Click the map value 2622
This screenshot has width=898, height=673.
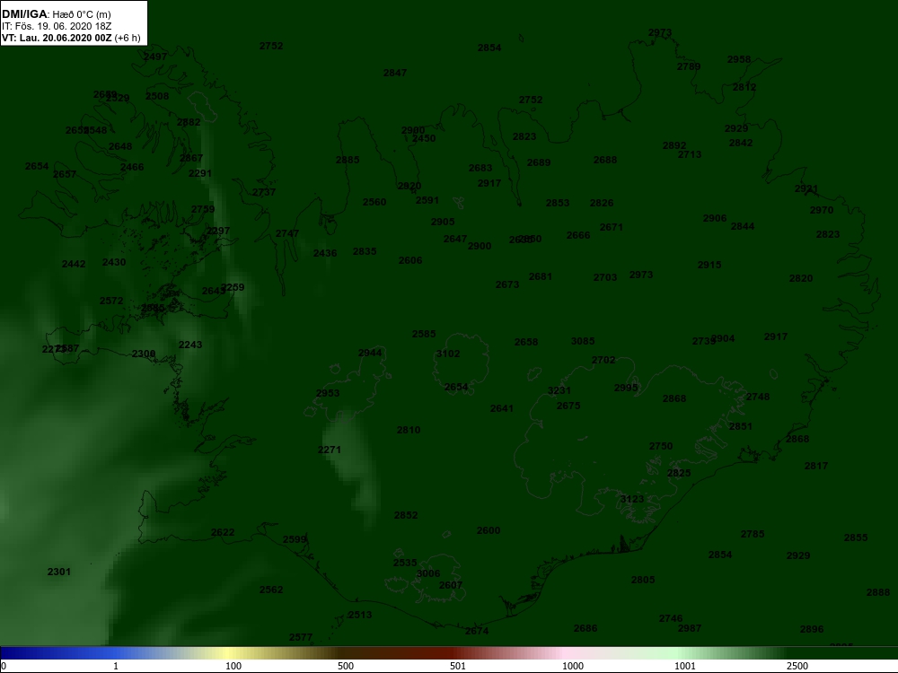[x=223, y=532]
